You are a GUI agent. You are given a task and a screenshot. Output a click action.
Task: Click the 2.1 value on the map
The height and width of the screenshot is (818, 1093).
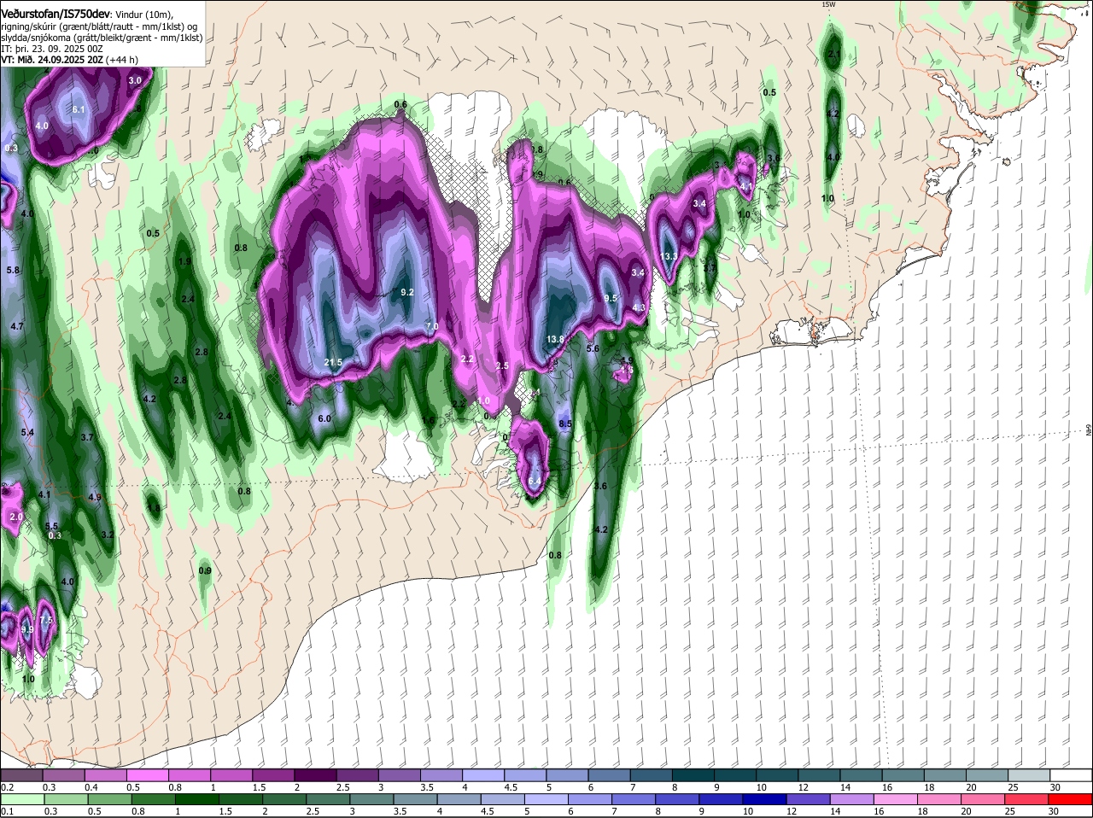tap(834, 56)
